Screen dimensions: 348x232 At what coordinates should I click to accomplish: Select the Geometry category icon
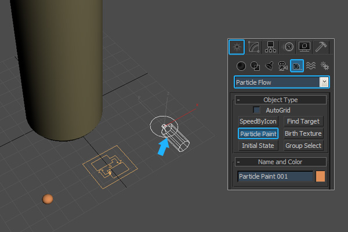(x=241, y=66)
